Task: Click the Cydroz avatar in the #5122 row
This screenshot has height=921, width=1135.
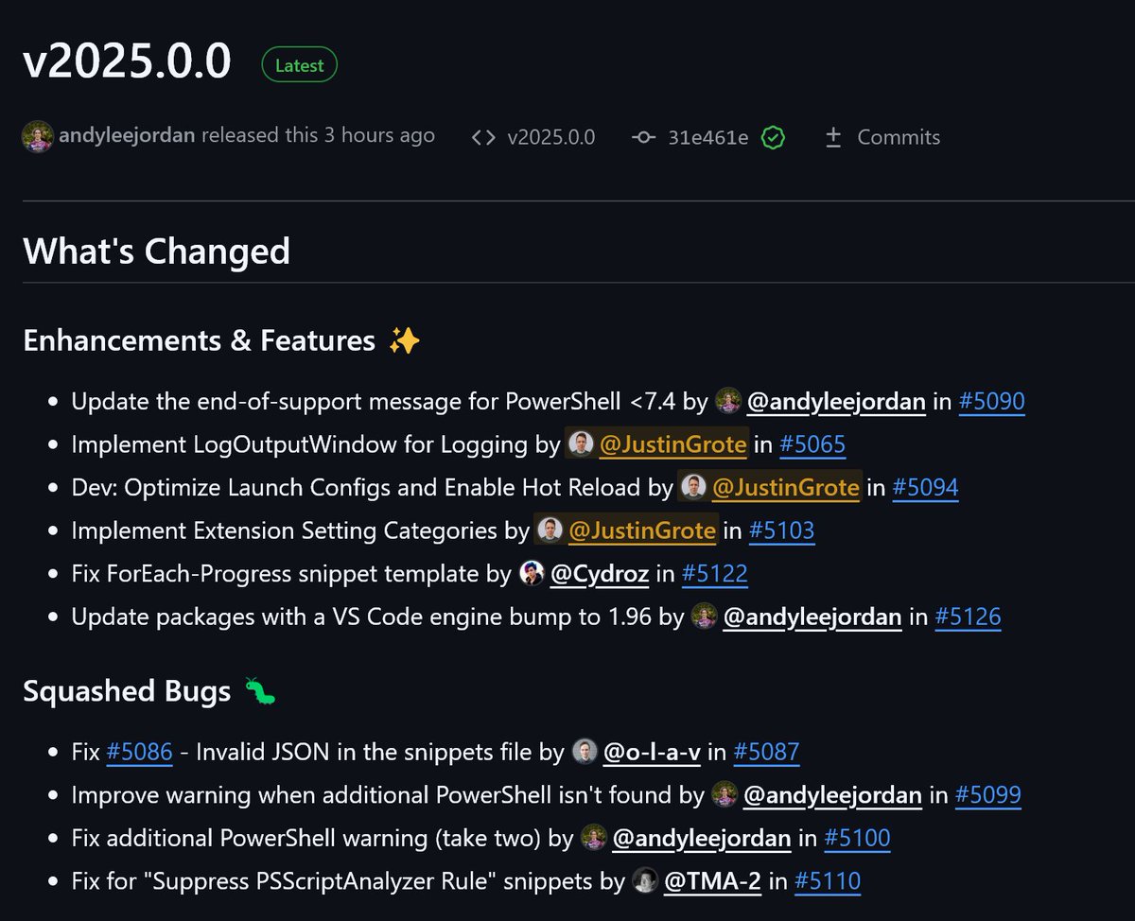Action: [x=533, y=574]
